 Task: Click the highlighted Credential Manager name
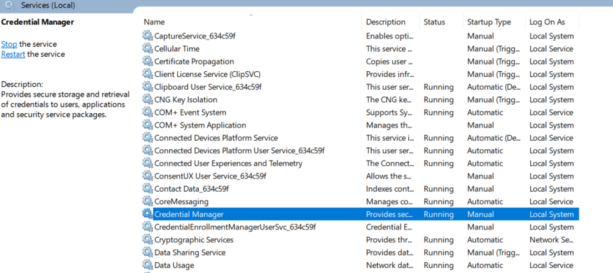pyautogui.click(x=189, y=214)
